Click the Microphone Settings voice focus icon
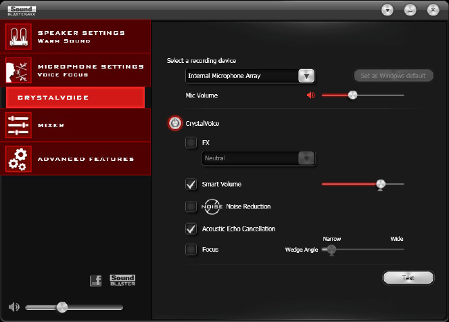 pyautogui.click(x=18, y=70)
